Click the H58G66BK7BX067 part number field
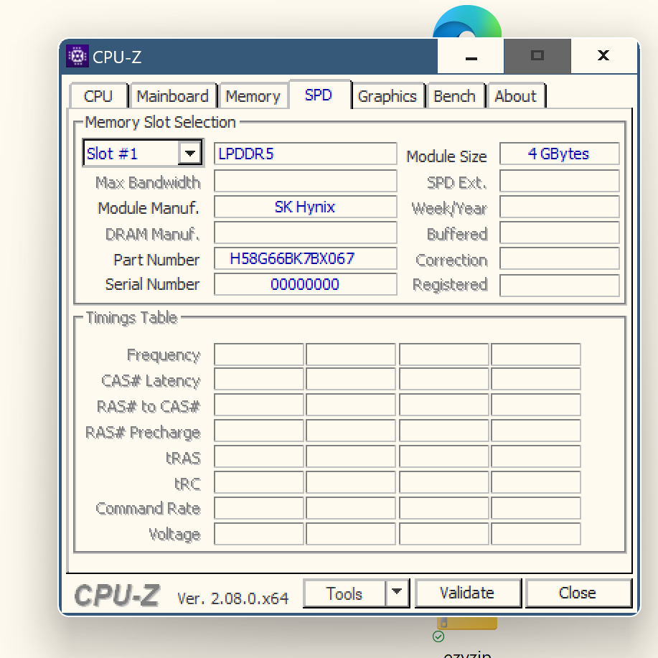This screenshot has height=658, width=658. (x=305, y=258)
